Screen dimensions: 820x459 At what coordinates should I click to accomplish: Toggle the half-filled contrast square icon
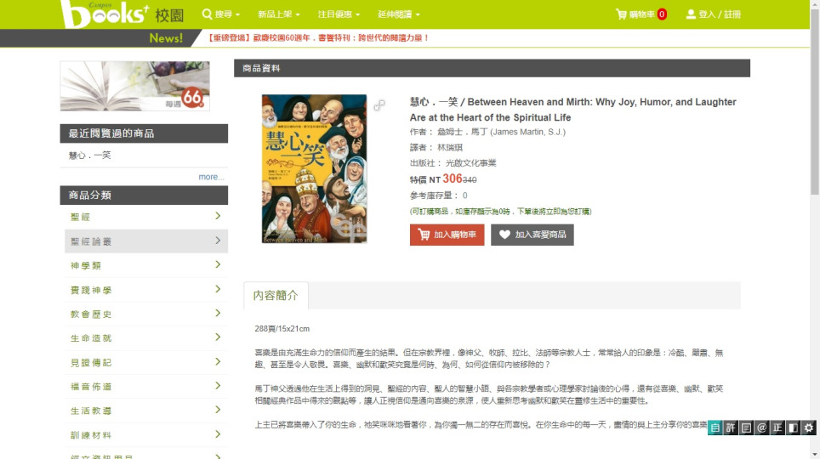[x=793, y=428]
